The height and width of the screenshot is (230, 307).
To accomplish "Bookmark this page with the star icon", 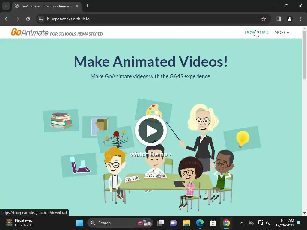I will point(264,19).
